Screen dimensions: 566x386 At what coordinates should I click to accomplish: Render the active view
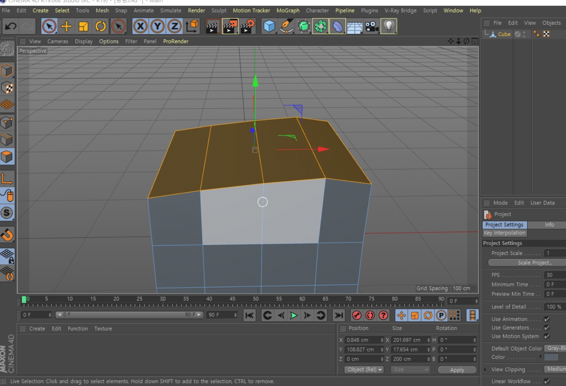pos(213,26)
